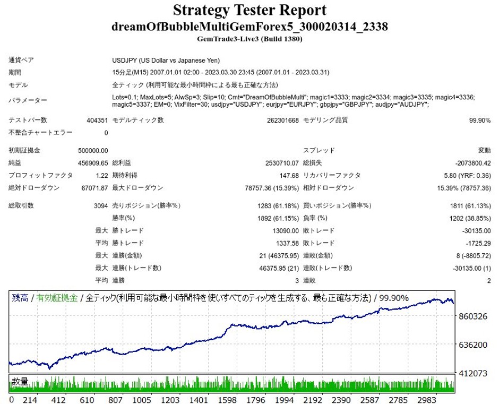Click maximal consecutive loss '-30135.00 (1)'
Viewport: 499px width, 404px height.
click(x=472, y=269)
